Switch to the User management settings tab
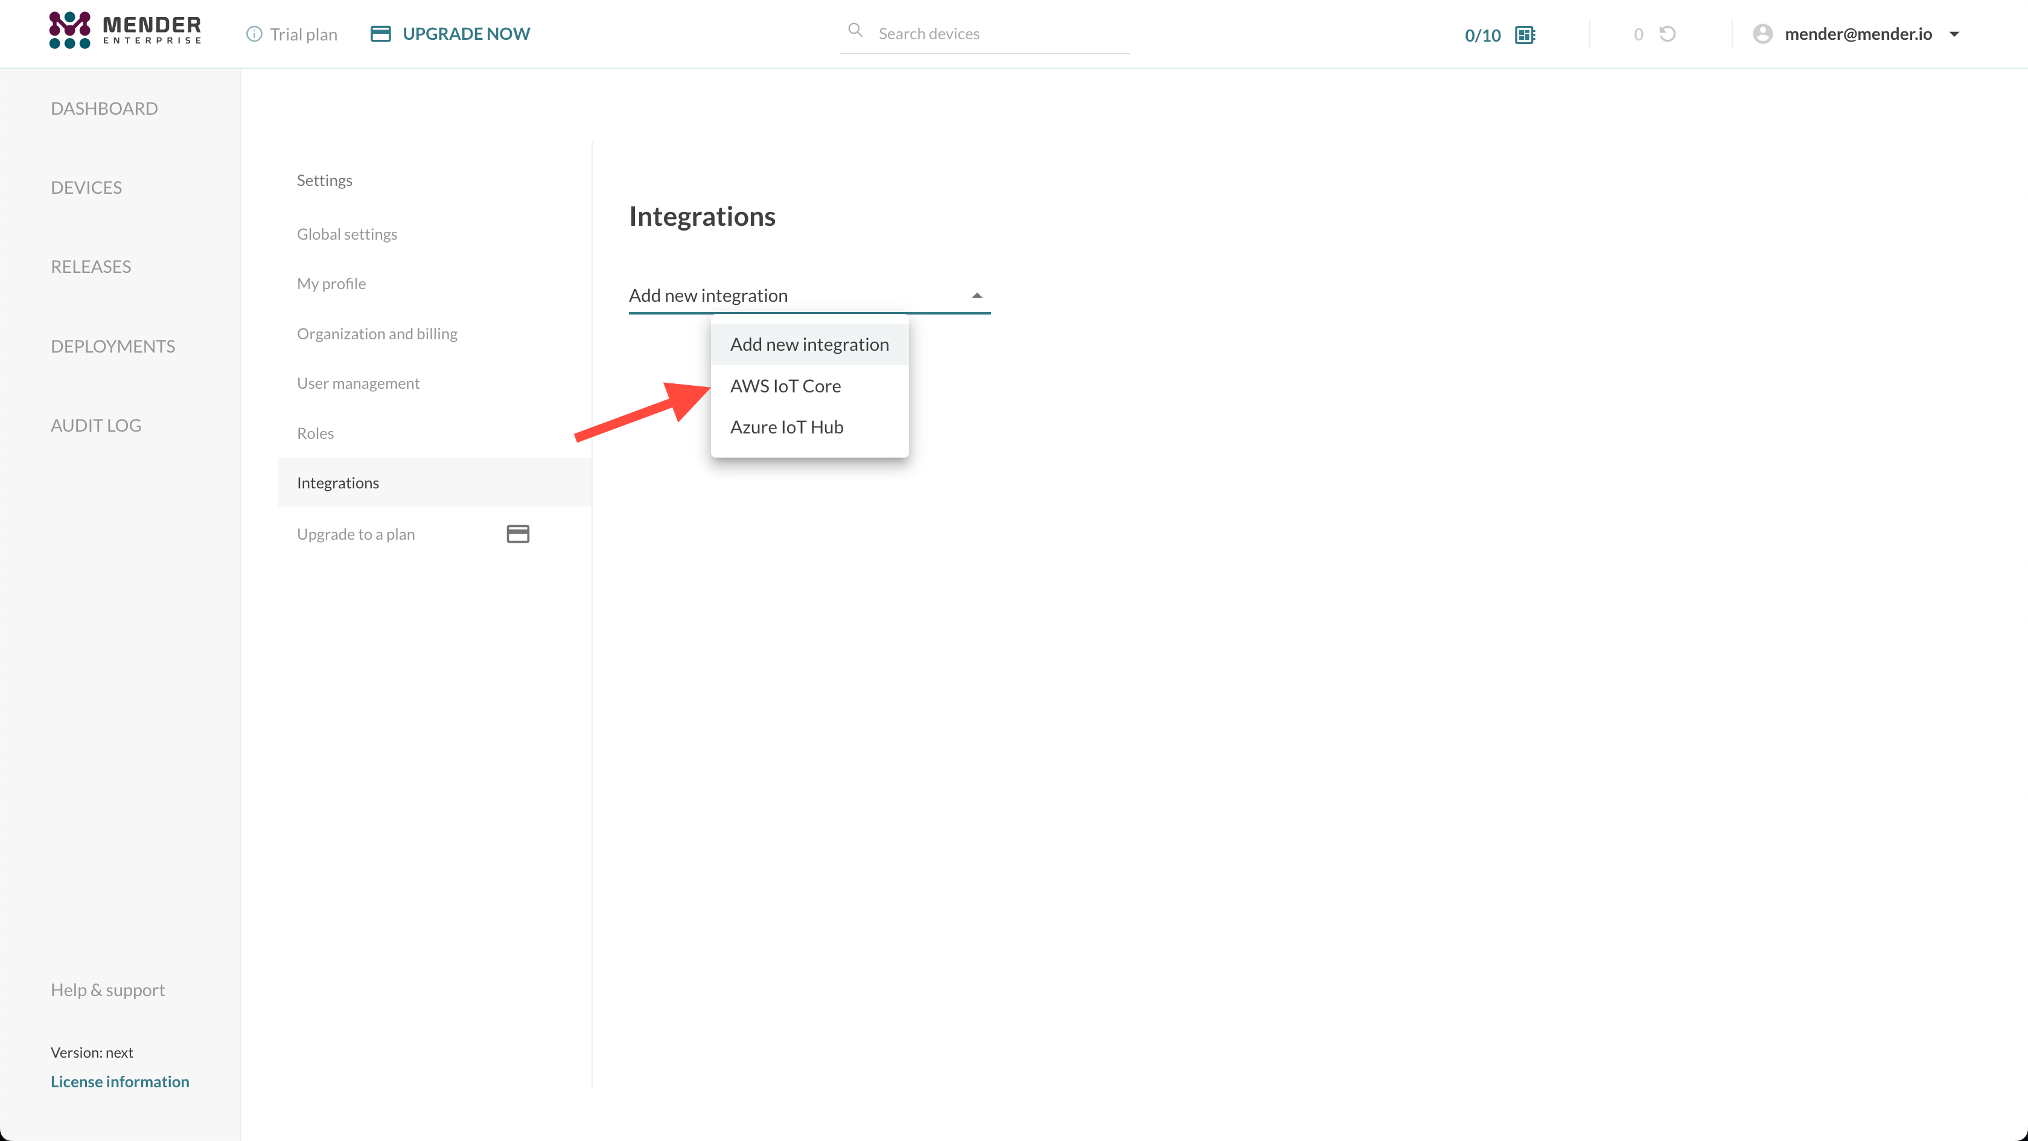This screenshot has width=2028, height=1141. [x=357, y=383]
